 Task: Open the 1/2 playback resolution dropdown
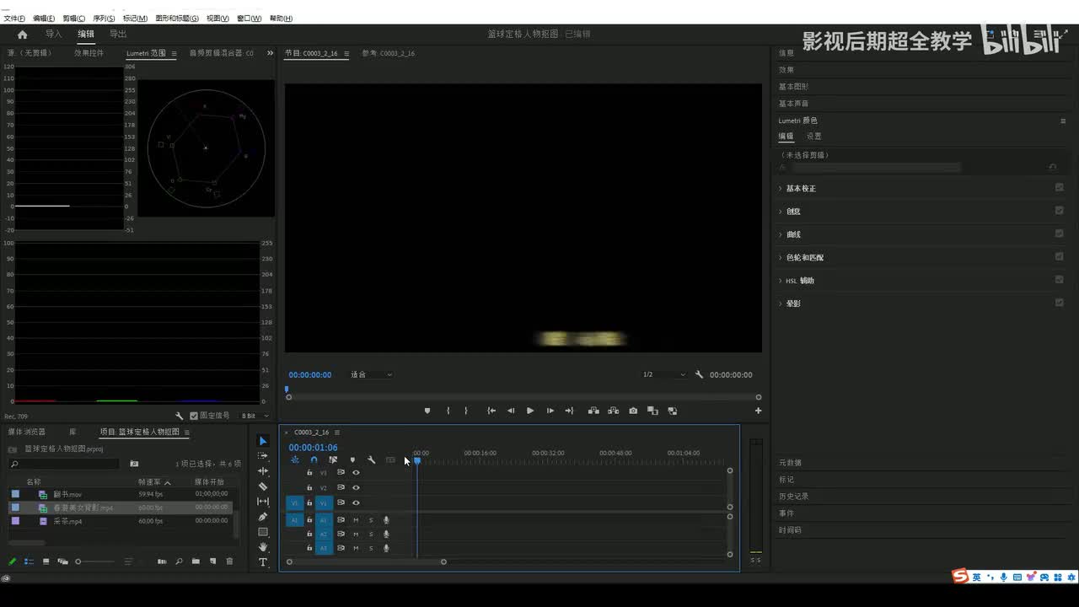(x=663, y=374)
